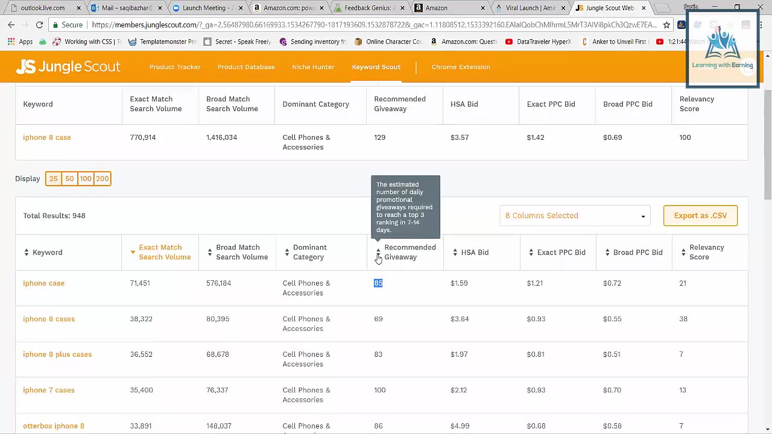
Task: Click the Jungle Scout logo
Action: click(68, 67)
